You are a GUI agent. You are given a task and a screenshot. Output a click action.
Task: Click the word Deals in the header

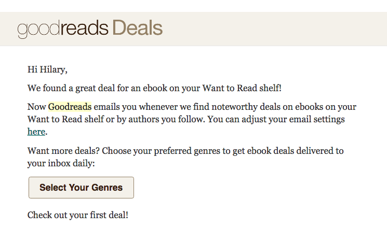coord(138,28)
